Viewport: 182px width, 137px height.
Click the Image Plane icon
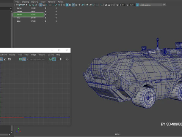[30, 5]
